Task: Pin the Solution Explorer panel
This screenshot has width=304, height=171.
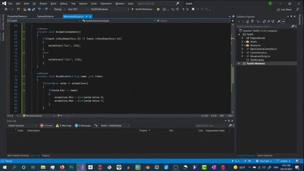Action: [291, 17]
